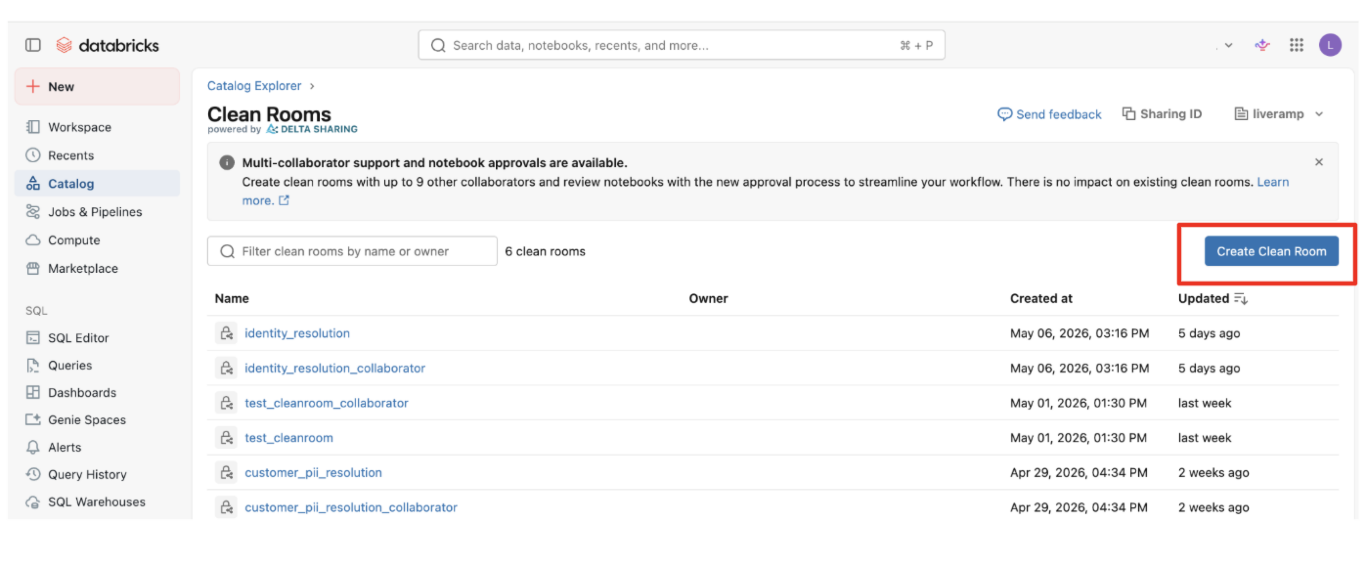Click the Workspace sidebar icon
1367x567 pixels.
click(33, 127)
